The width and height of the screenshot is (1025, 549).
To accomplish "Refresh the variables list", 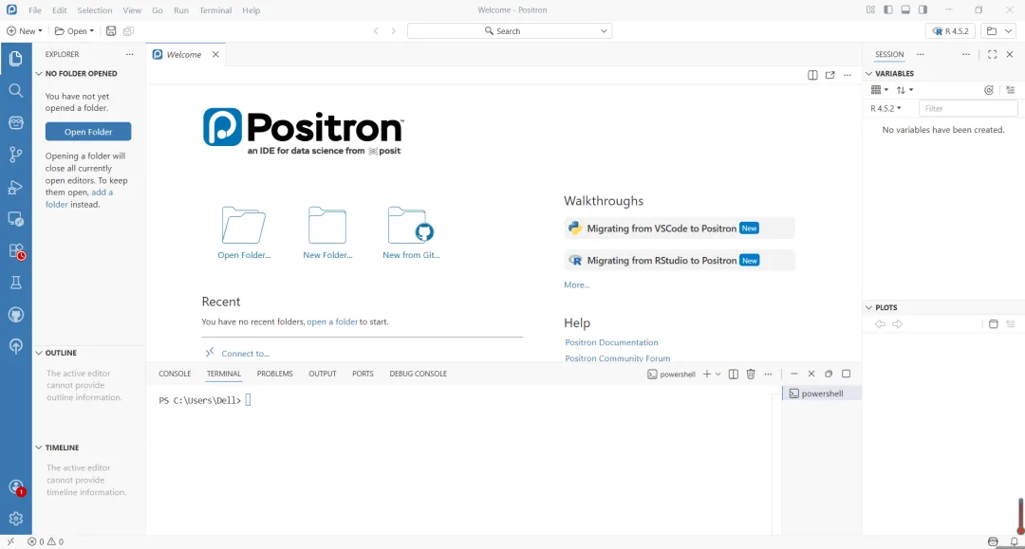I will point(989,90).
